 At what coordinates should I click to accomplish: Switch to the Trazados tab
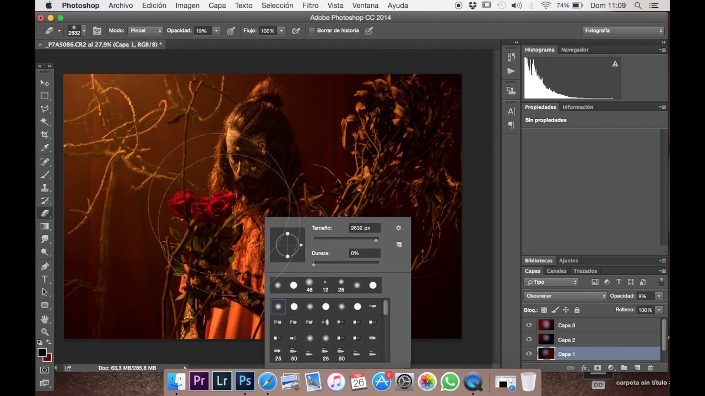585,271
